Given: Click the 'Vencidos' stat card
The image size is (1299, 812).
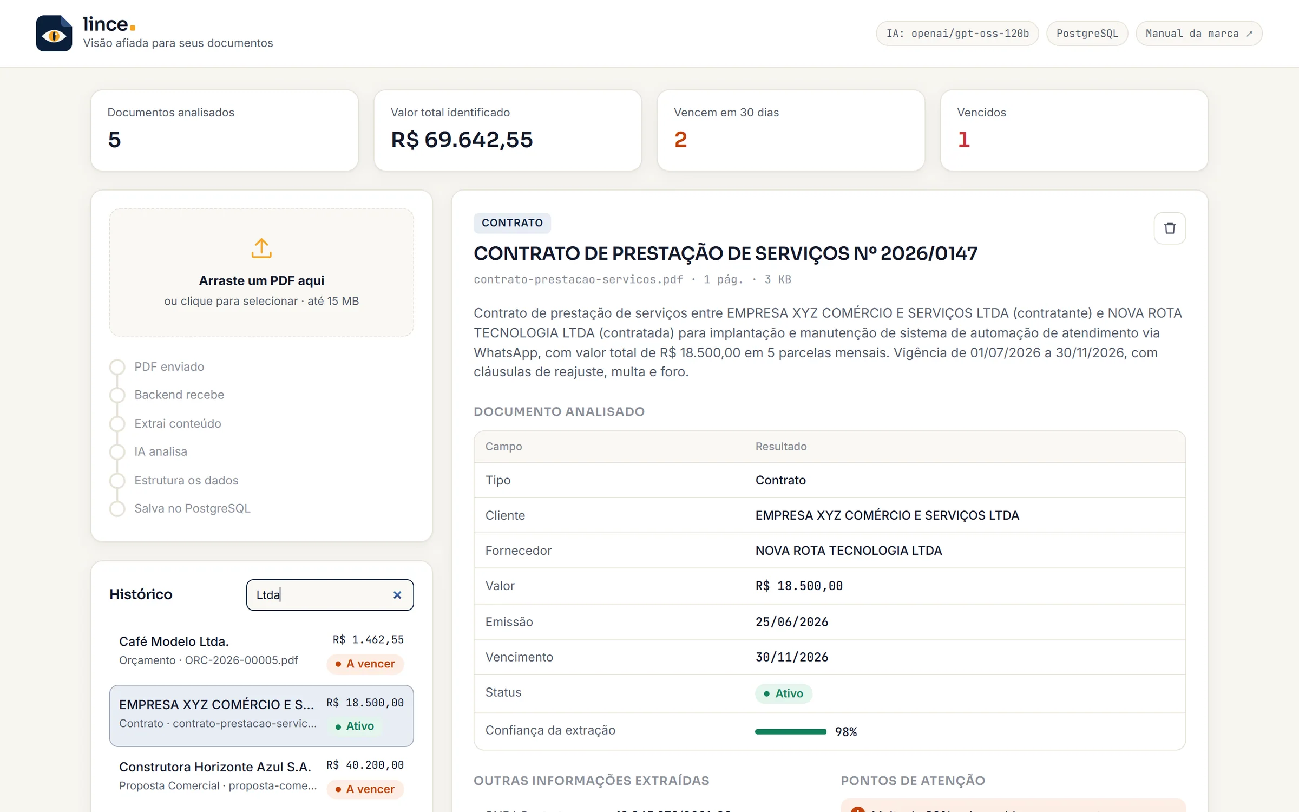Looking at the screenshot, I should 1074,130.
